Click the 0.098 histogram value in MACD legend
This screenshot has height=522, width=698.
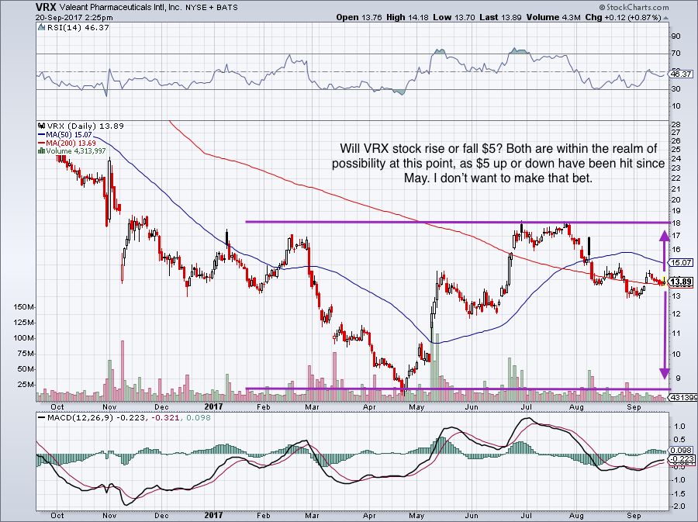(x=198, y=418)
